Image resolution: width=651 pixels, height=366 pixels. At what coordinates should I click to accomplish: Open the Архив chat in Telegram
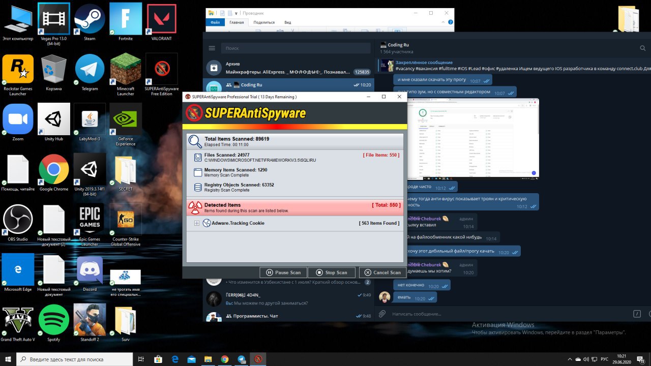click(289, 68)
